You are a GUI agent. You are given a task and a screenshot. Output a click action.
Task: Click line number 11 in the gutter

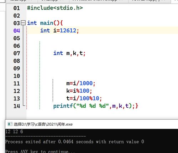coord(17,83)
